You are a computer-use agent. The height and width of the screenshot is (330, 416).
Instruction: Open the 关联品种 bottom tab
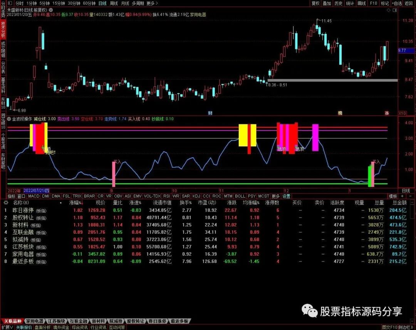[x=12, y=321]
